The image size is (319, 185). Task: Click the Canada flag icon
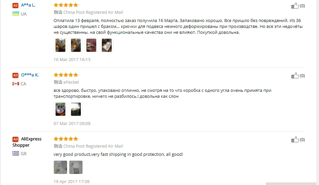(16, 84)
